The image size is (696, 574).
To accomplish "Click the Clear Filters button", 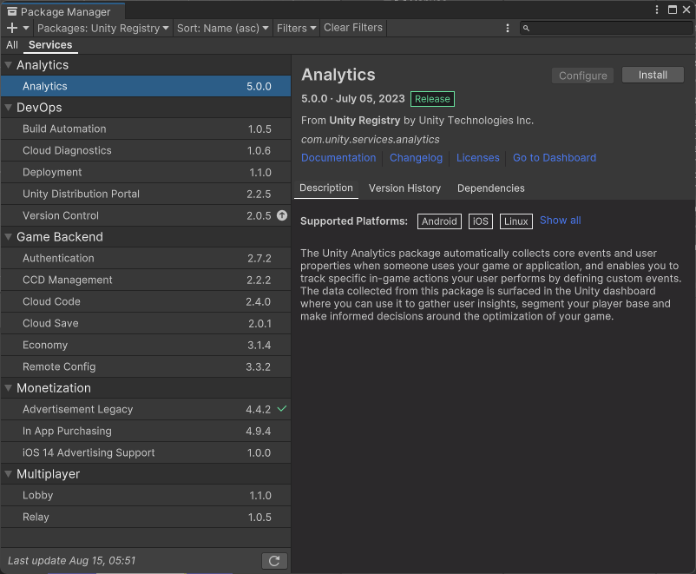I will point(353,28).
